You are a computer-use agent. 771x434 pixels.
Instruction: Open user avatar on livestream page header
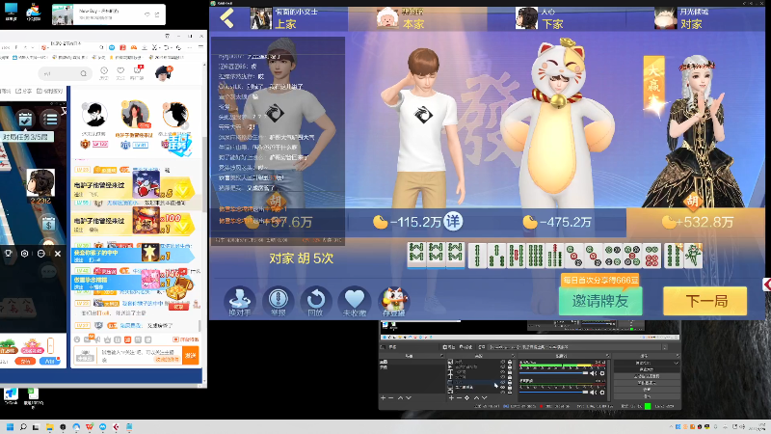pos(163,74)
